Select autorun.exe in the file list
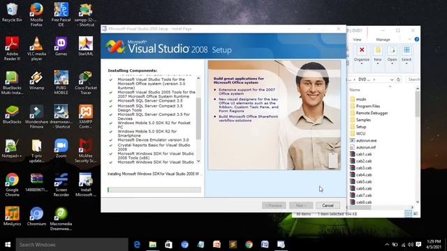Viewport: 447px width, 251px height. click(x=366, y=140)
